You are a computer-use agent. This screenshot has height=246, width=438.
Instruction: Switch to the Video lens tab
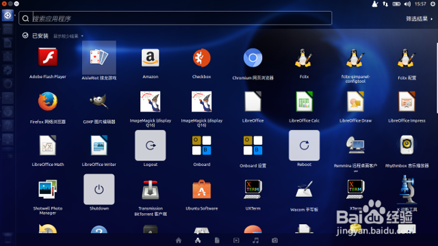point(236,240)
